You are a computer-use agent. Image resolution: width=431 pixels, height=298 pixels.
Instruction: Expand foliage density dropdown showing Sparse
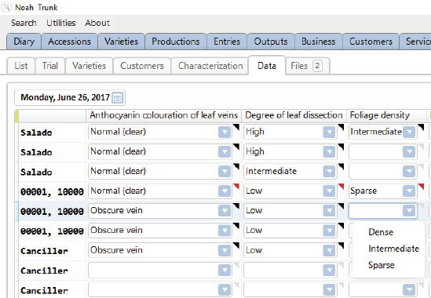tap(409, 191)
